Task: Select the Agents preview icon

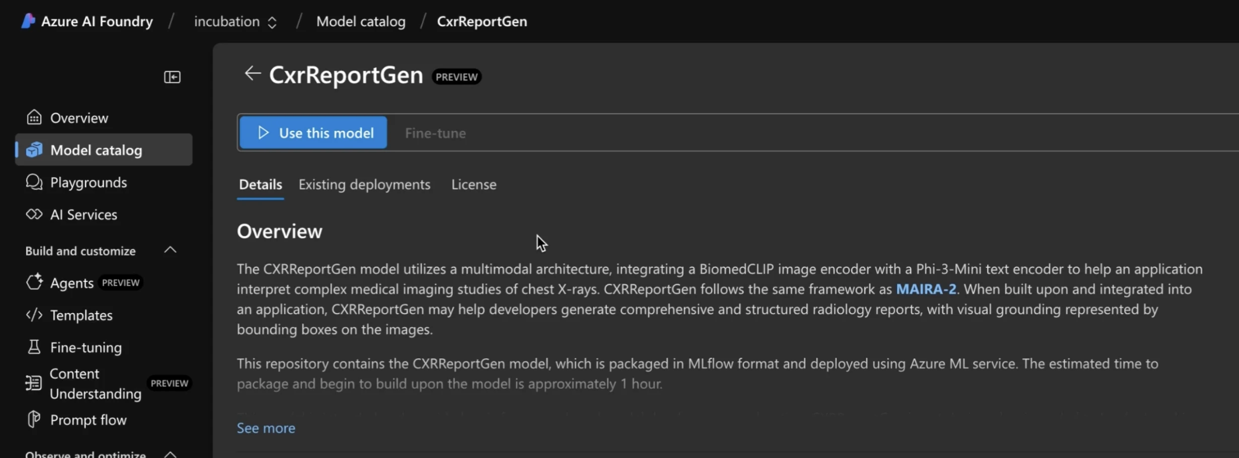Action: [34, 282]
